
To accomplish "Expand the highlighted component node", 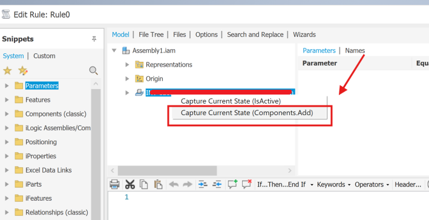I will [127, 93].
